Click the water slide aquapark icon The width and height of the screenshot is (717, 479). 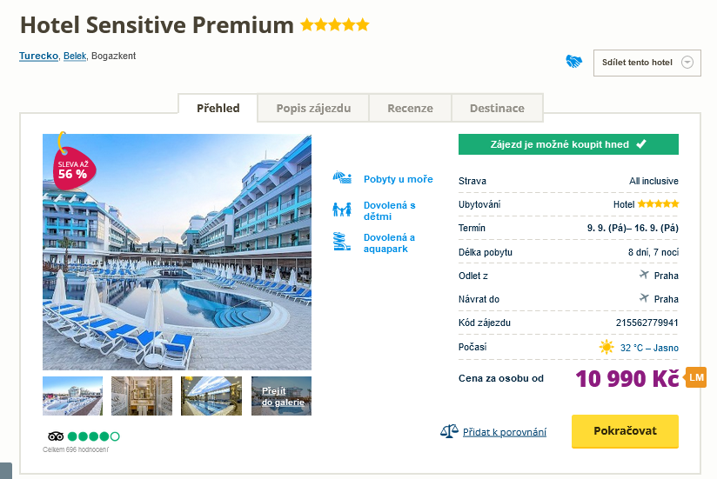[341, 242]
